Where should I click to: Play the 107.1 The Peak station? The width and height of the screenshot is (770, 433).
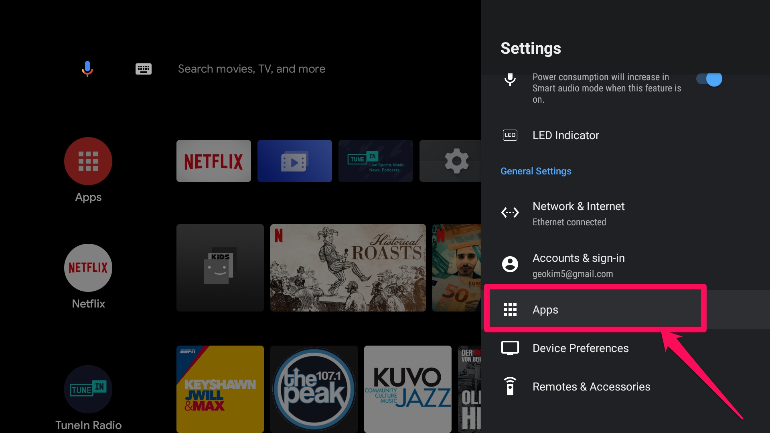click(x=314, y=389)
